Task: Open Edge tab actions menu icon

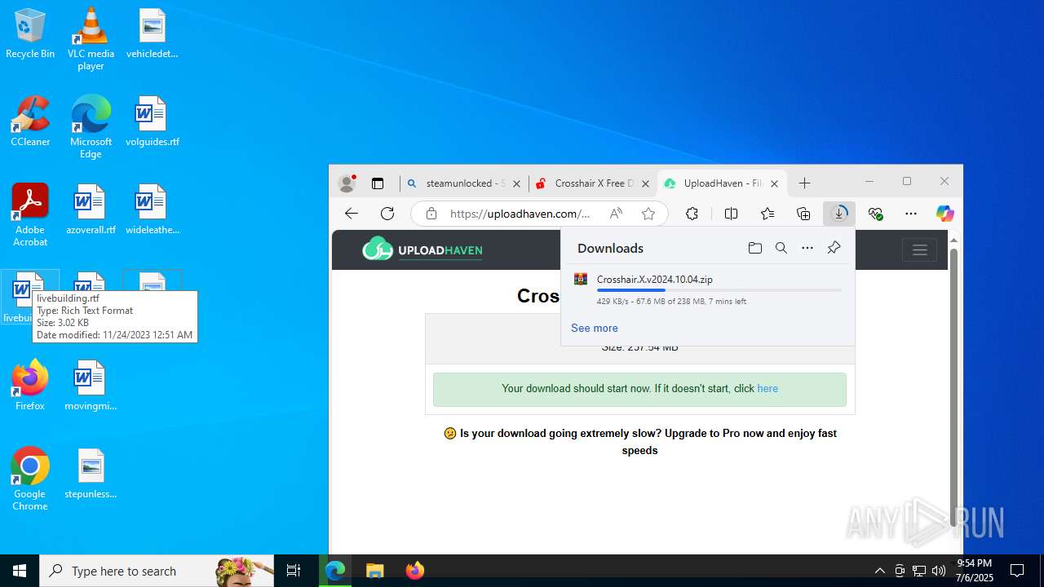Action: (x=378, y=183)
